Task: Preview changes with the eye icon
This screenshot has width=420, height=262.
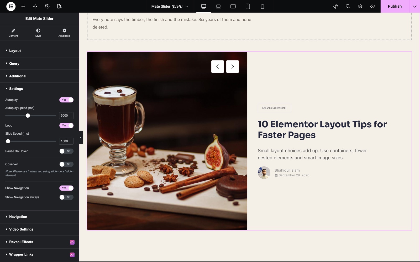Action: 372,6
